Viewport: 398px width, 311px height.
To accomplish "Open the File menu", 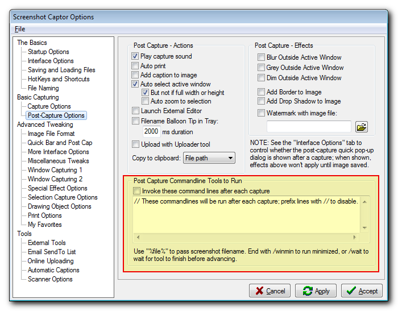I will pos(20,29).
